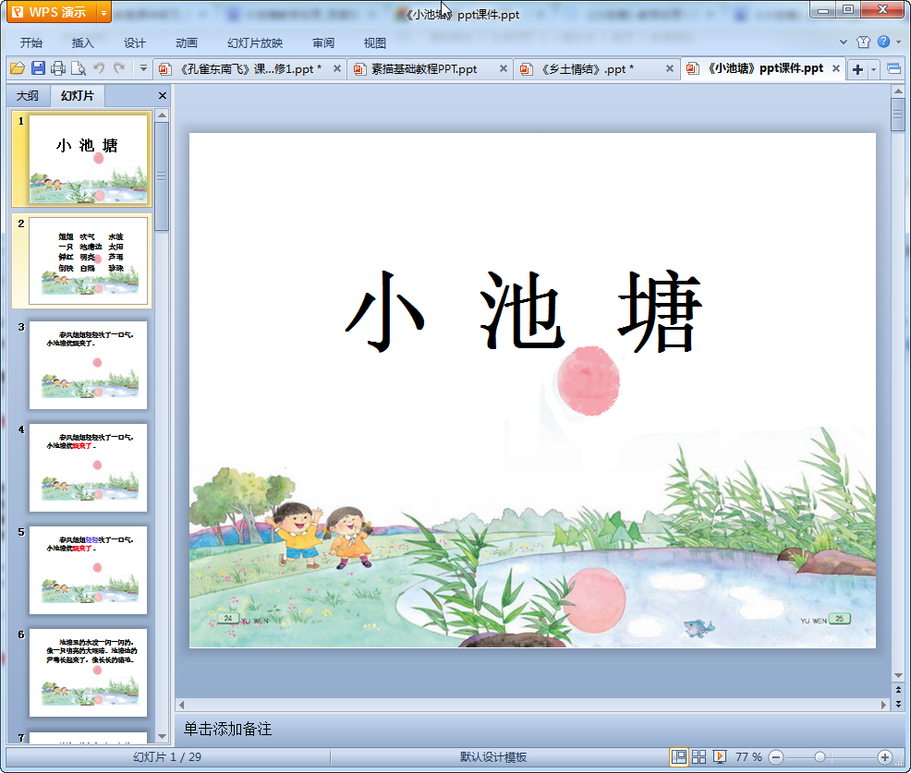Screen dimensions: 911x773
Task: Click the 77 % zoom level
Action: (x=748, y=756)
